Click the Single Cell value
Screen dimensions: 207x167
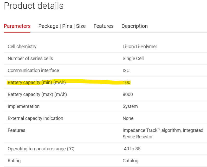tap(133, 59)
